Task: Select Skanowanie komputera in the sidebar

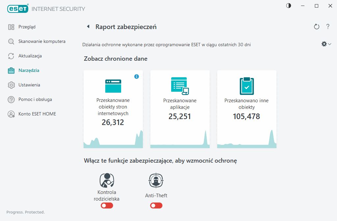Action: pyautogui.click(x=42, y=42)
